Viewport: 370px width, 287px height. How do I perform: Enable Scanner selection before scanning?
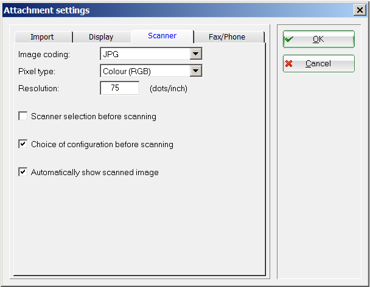pos(23,116)
